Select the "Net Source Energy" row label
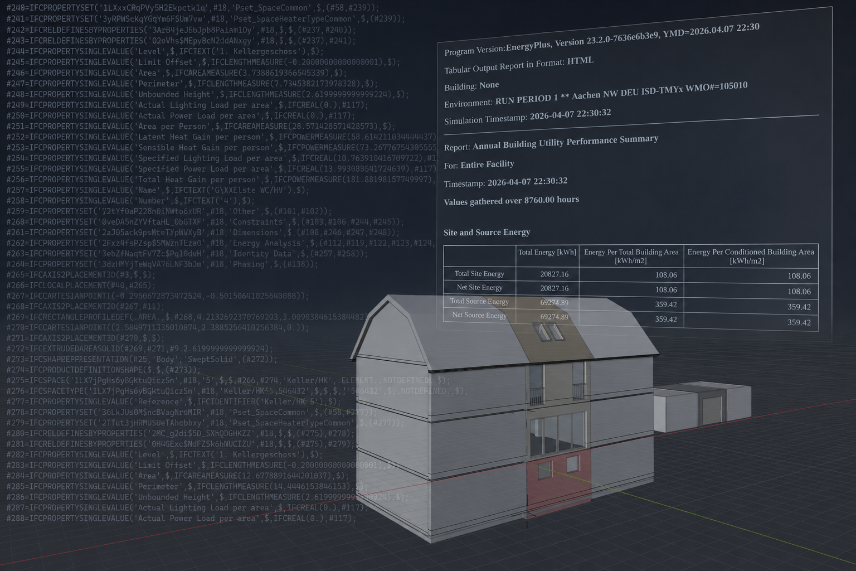This screenshot has width=856, height=571. pyautogui.click(x=479, y=316)
